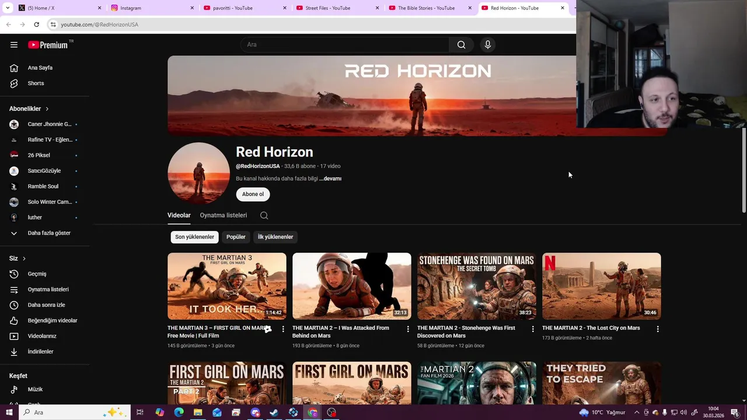
Task: Open Task View in the taskbar
Action: tap(140, 412)
